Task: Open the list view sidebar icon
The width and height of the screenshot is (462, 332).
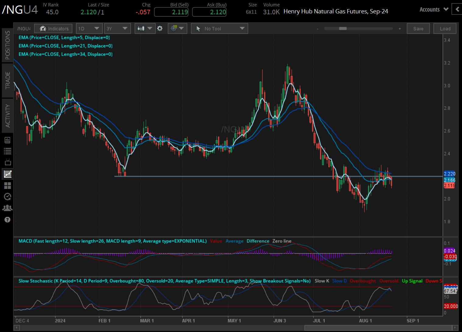Action: click(8, 151)
